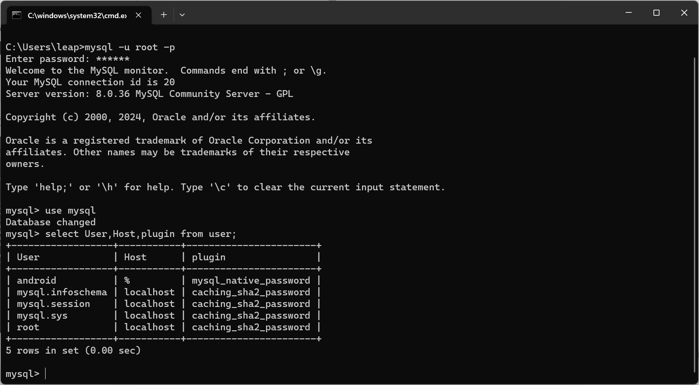Open a new terminal tab with the plus button
Image resolution: width=699 pixels, height=385 pixels.
(x=164, y=15)
